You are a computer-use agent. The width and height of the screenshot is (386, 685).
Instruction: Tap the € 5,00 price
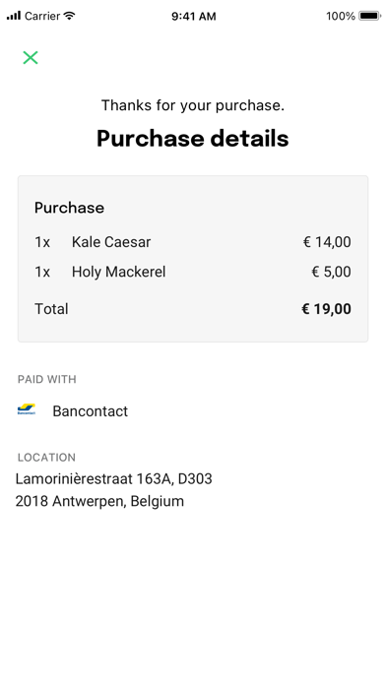[x=331, y=272]
